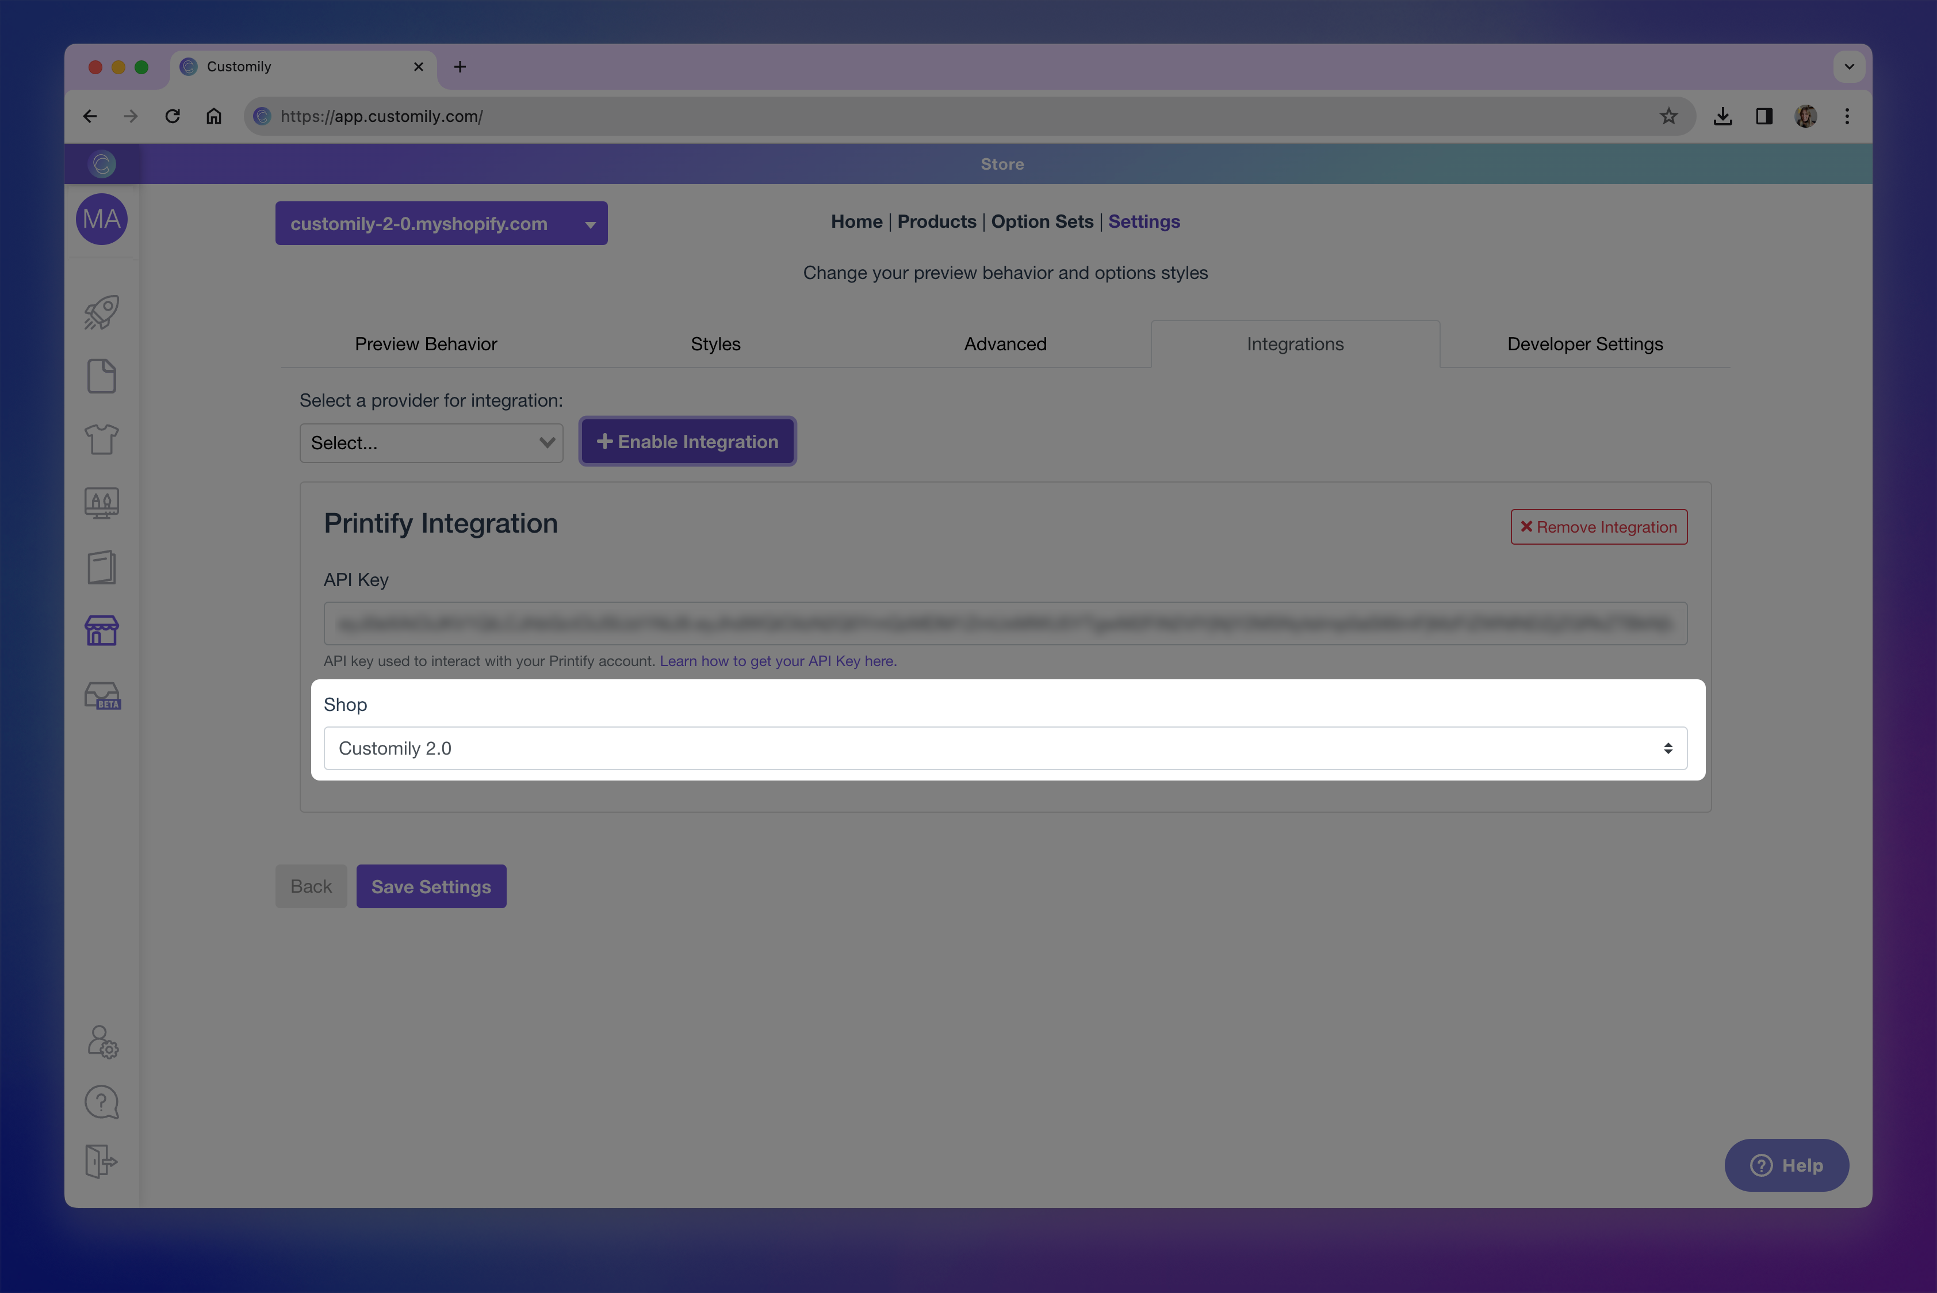Viewport: 1937px width, 1293px height.
Task: Open the Preview Behavior tab
Action: [x=426, y=344]
